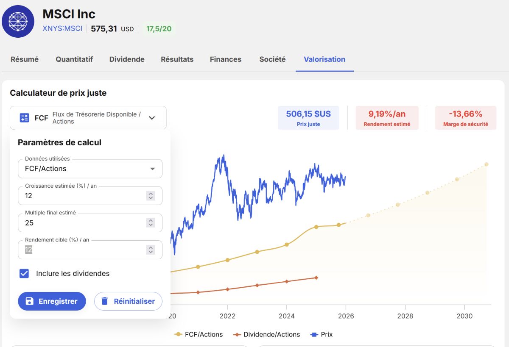Image resolution: width=509 pixels, height=347 pixels.
Task: Click the MSCI Inc company name
Action: tap(69, 14)
